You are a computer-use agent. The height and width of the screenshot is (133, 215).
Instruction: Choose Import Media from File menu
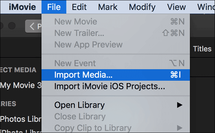[x=84, y=75]
